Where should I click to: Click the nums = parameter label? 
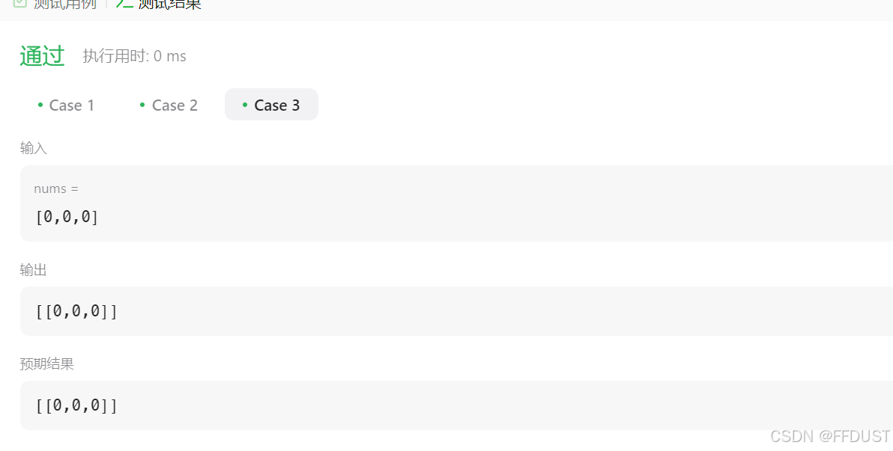(x=55, y=188)
